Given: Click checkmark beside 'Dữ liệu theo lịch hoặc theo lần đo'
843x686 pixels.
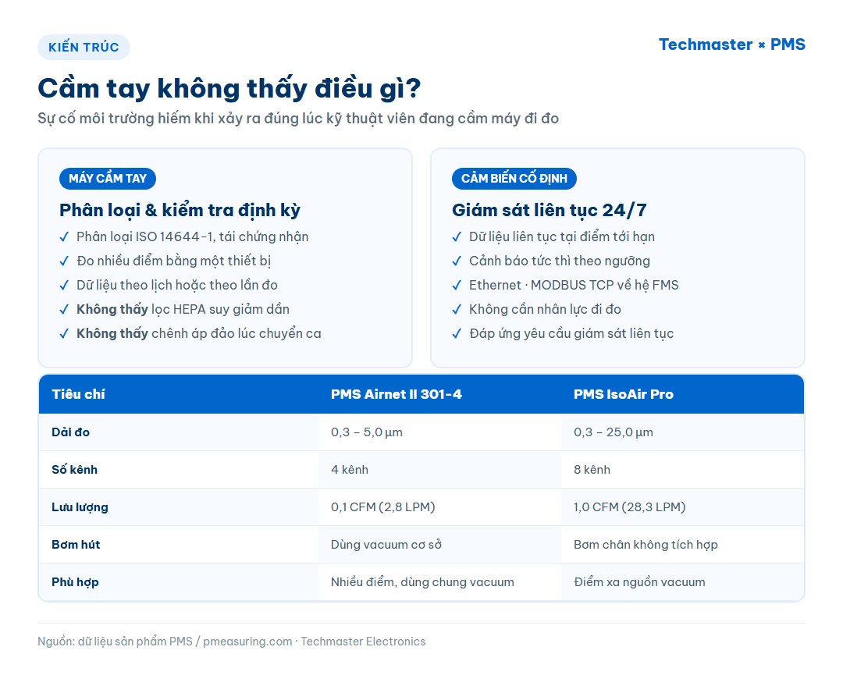Looking at the screenshot, I should click(x=64, y=286).
